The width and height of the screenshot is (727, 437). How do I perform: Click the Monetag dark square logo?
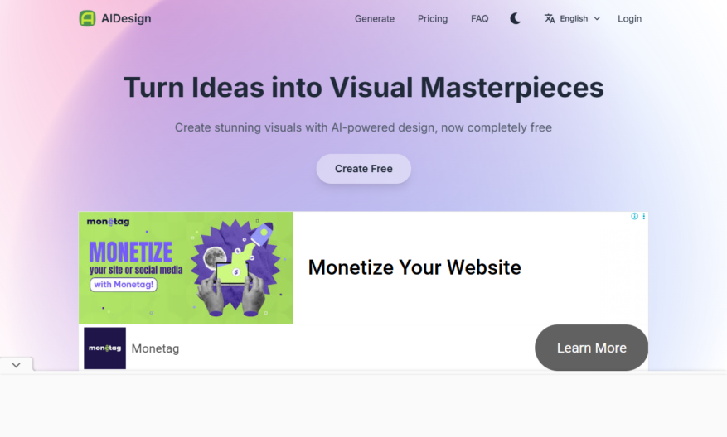(104, 348)
